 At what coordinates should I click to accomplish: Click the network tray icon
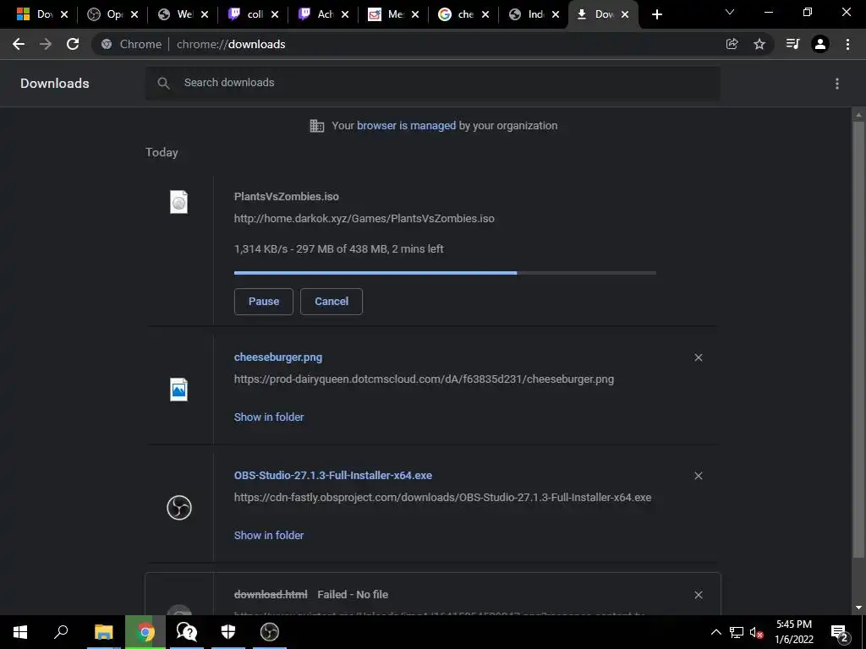[x=737, y=632]
